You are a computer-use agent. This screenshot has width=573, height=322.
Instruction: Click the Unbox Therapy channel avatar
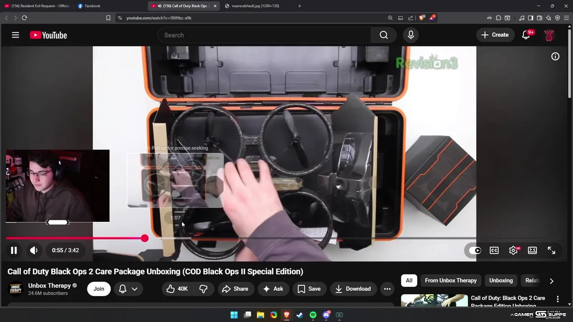tap(16, 289)
